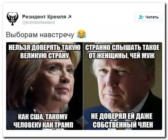The image size is (168, 140).
Task: Click the caption НЕ ДОВЕРЯЛ ЕЙ ДАЖЕ
Action: (122, 116)
